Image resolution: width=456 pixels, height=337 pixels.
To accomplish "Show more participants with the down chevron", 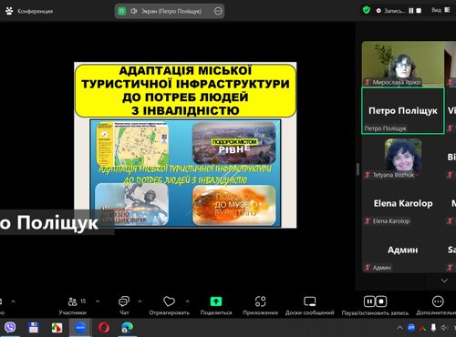I will pos(444,281).
